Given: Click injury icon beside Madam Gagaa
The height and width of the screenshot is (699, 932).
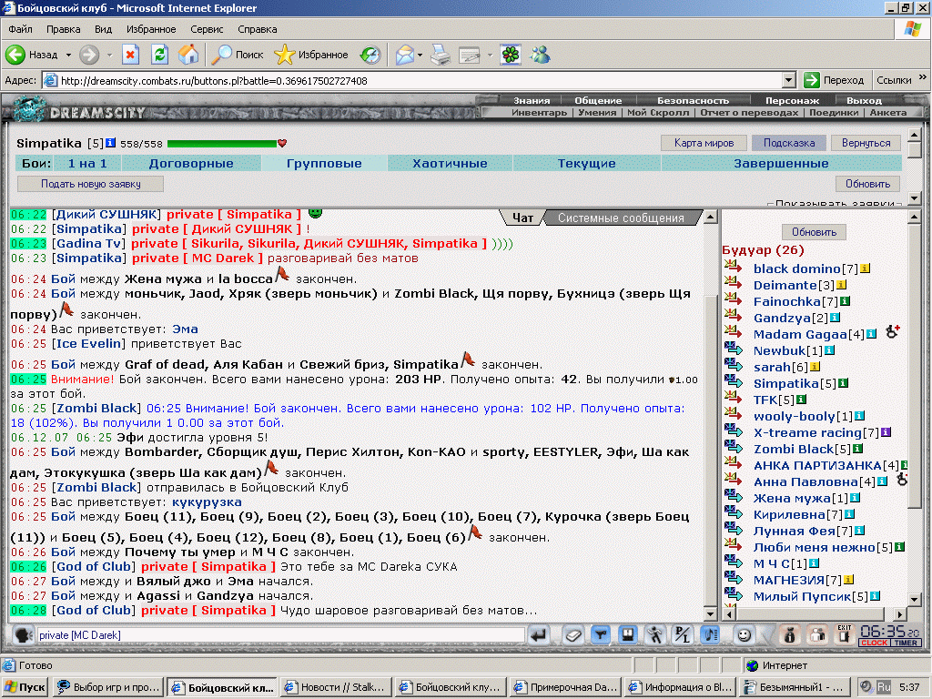Looking at the screenshot, I should pyautogui.click(x=892, y=331).
